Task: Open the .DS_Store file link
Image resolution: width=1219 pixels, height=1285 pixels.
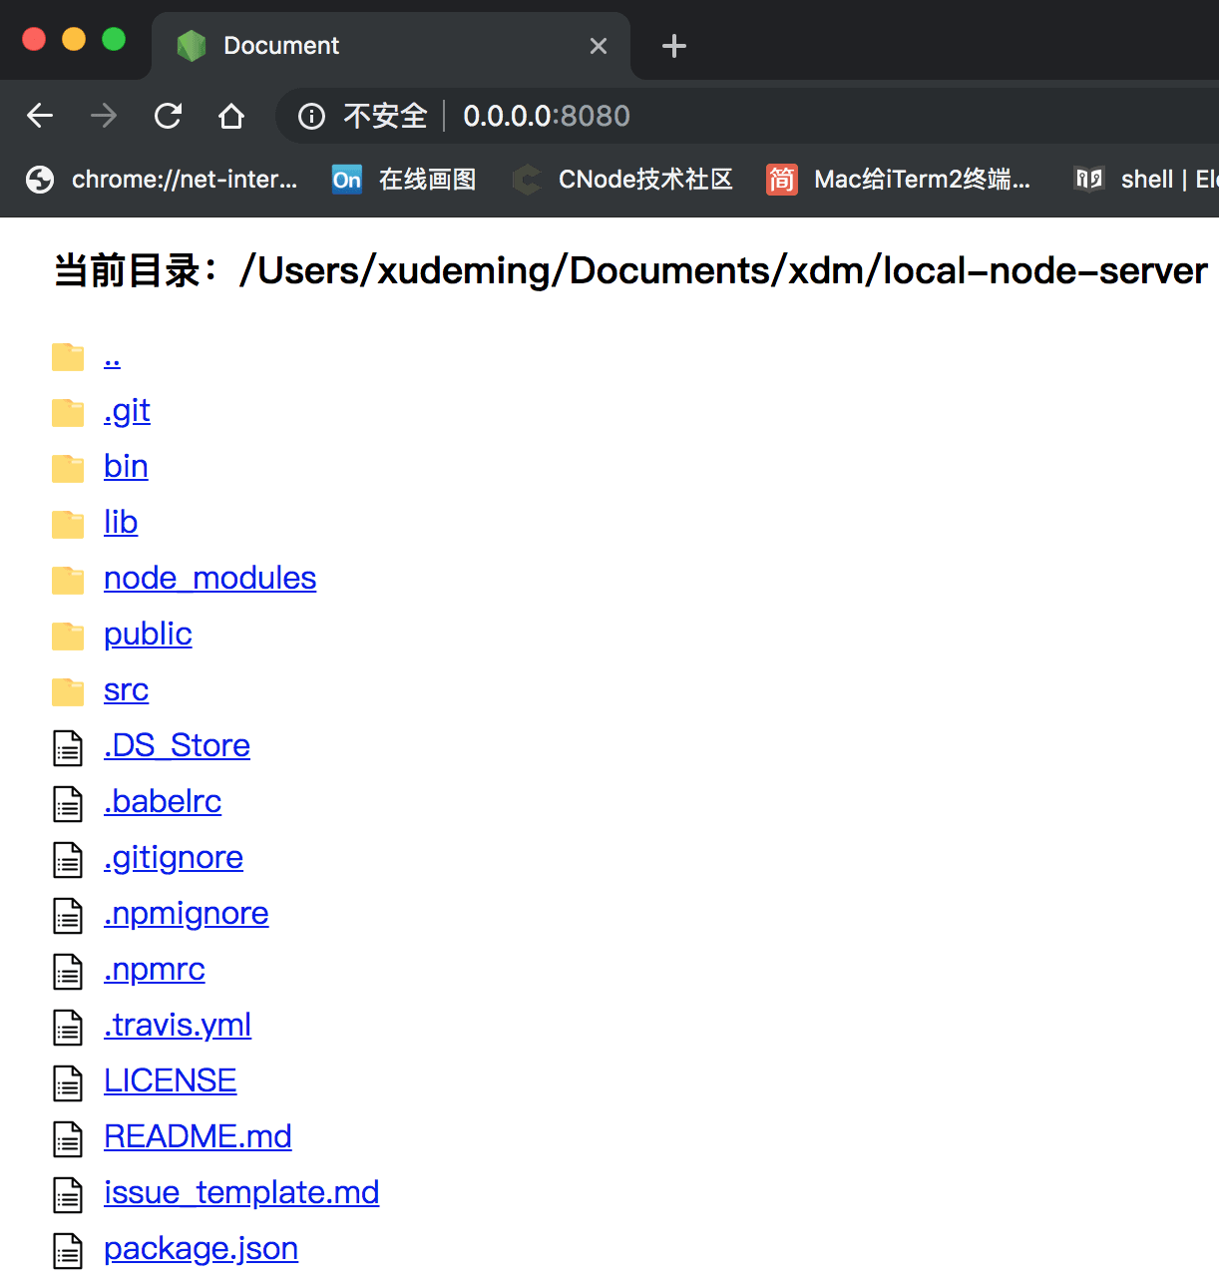Action: point(177,745)
